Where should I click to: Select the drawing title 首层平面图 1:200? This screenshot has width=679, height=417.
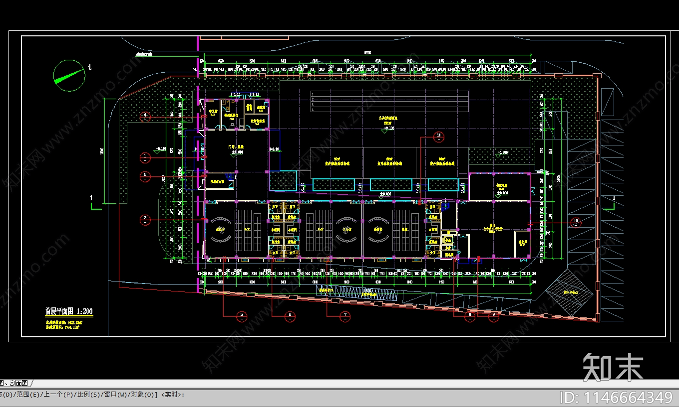pos(69,312)
